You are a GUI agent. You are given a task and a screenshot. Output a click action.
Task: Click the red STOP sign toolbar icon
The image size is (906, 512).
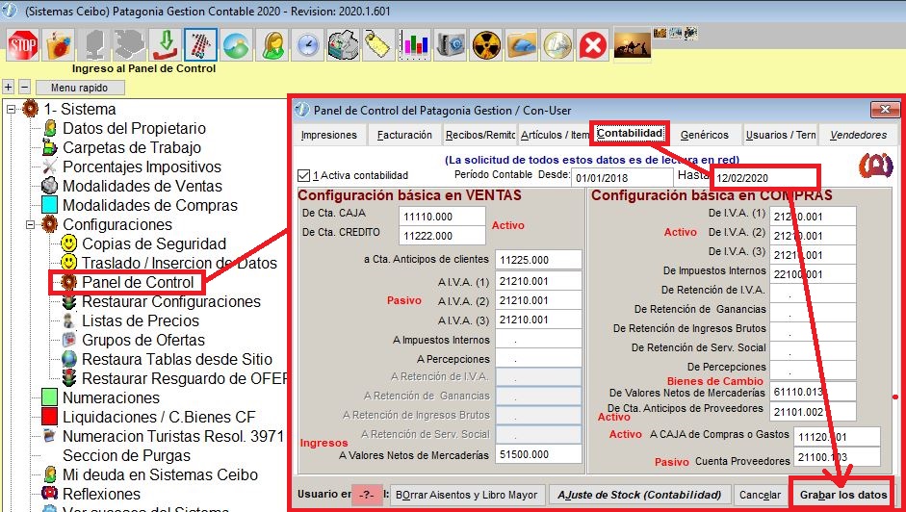coord(23,45)
